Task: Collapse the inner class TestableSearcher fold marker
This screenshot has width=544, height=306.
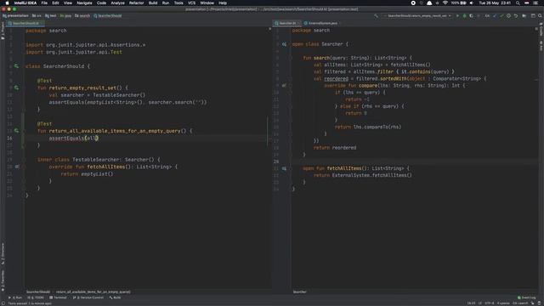Action: (x=24, y=160)
